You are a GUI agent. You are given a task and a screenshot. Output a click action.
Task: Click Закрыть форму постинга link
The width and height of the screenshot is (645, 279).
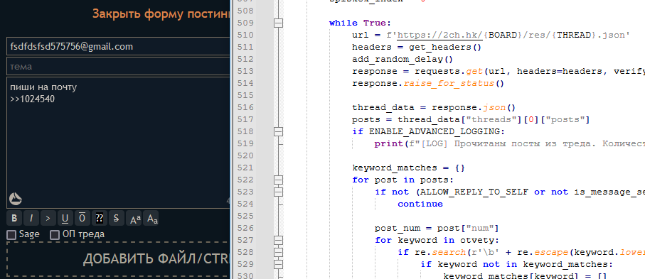pos(161,13)
